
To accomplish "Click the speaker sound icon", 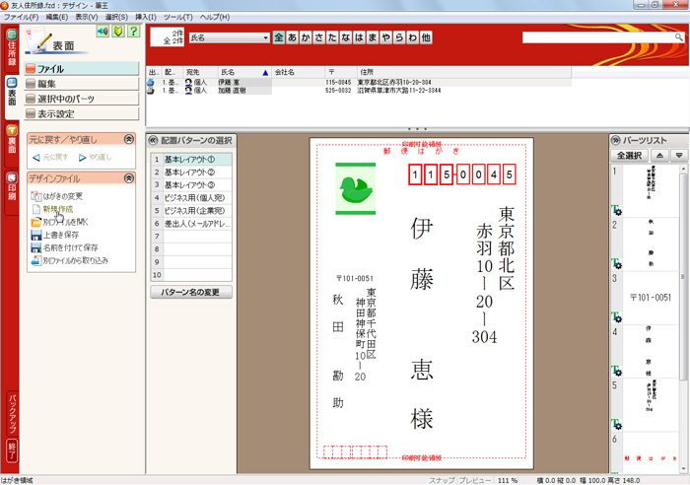I will coord(102,32).
